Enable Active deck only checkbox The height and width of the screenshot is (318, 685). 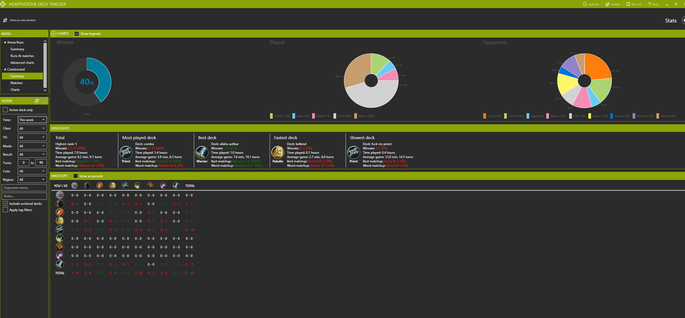click(x=5, y=110)
